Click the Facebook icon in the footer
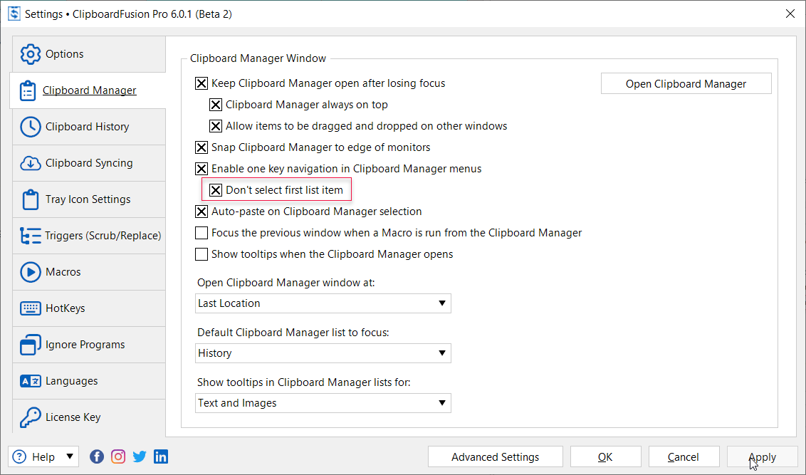The image size is (806, 475). pyautogui.click(x=97, y=457)
